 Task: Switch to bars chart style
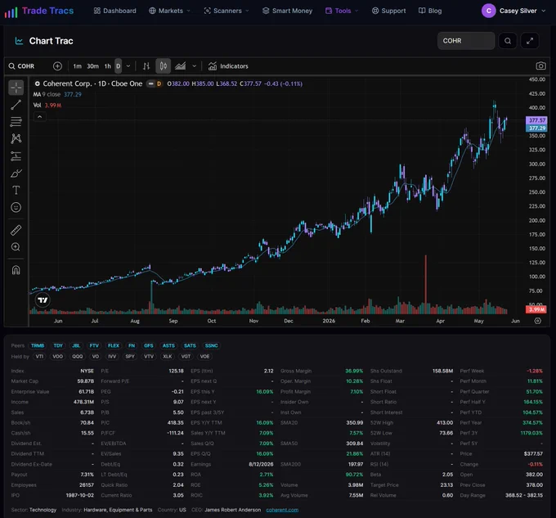click(x=146, y=66)
